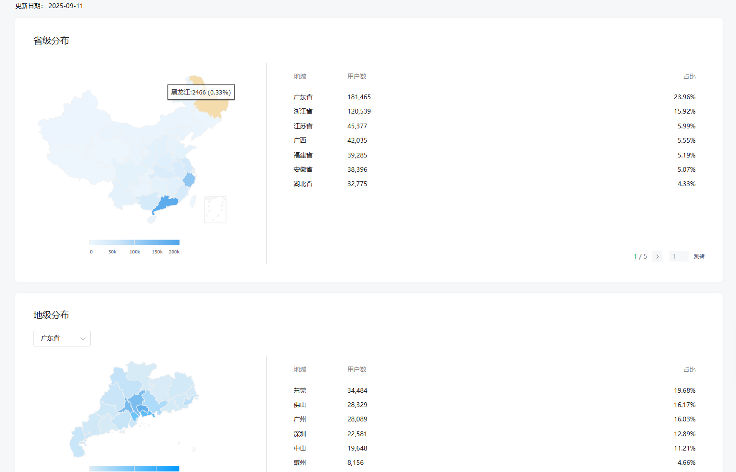The height and width of the screenshot is (472, 736).
Task: Click the user count 22,581
Action: pos(357,434)
